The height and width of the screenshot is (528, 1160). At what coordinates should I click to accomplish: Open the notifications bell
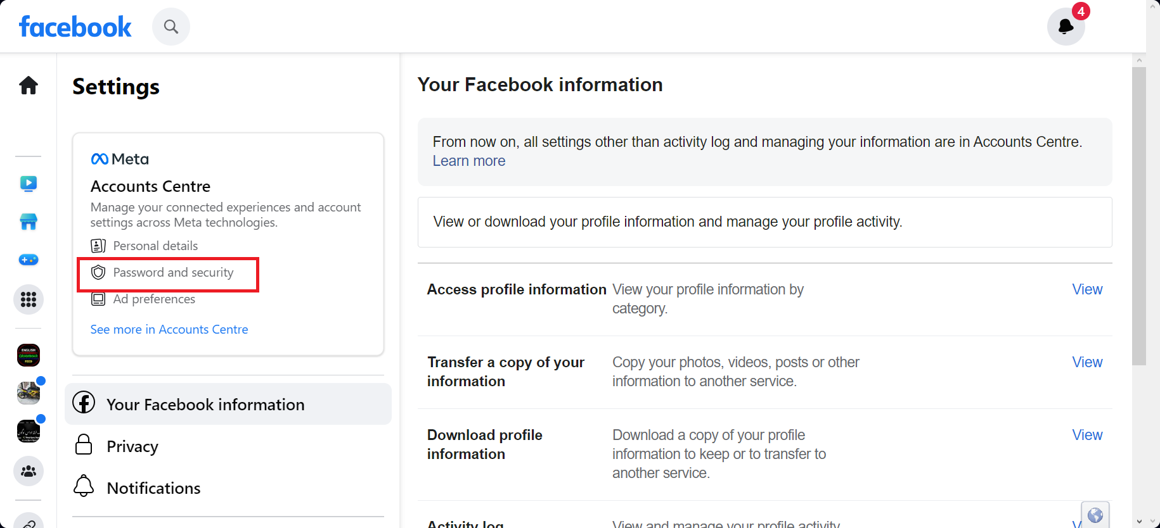pyautogui.click(x=1066, y=27)
